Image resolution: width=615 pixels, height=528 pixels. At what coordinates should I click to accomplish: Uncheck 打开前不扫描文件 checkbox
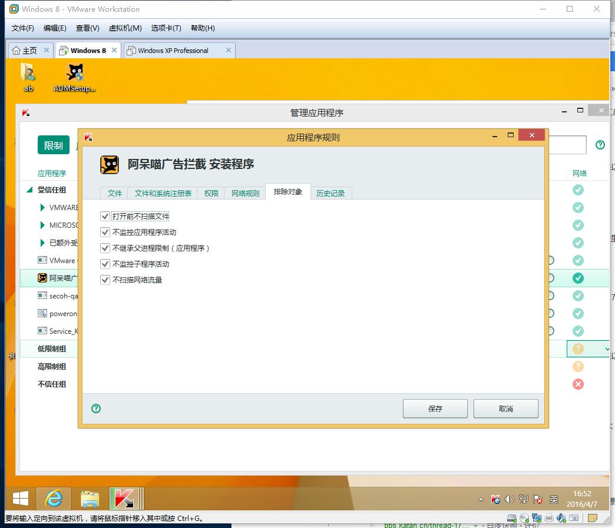tap(105, 216)
